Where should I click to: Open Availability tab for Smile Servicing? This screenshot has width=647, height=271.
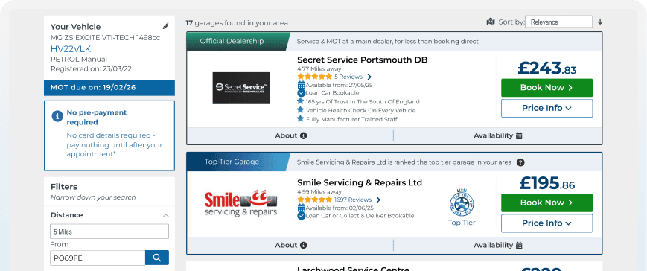[x=497, y=245]
